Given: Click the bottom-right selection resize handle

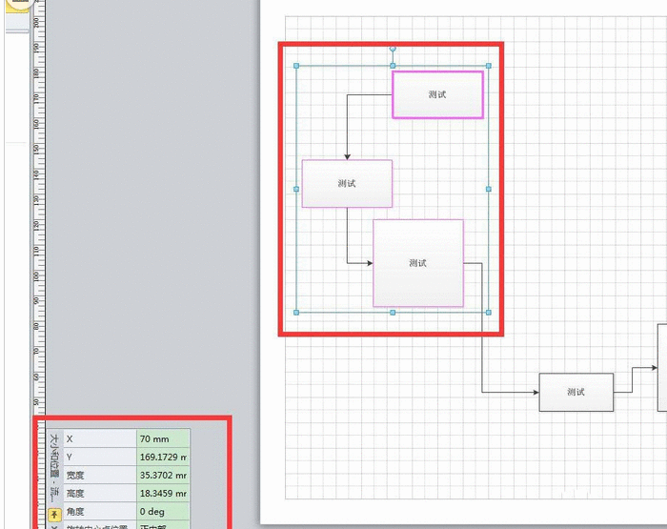Looking at the screenshot, I should pos(489,312).
